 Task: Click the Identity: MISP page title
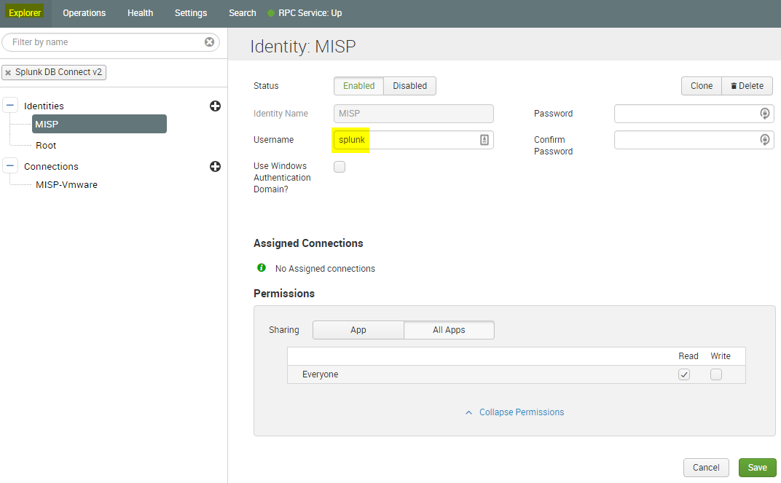pyautogui.click(x=303, y=47)
